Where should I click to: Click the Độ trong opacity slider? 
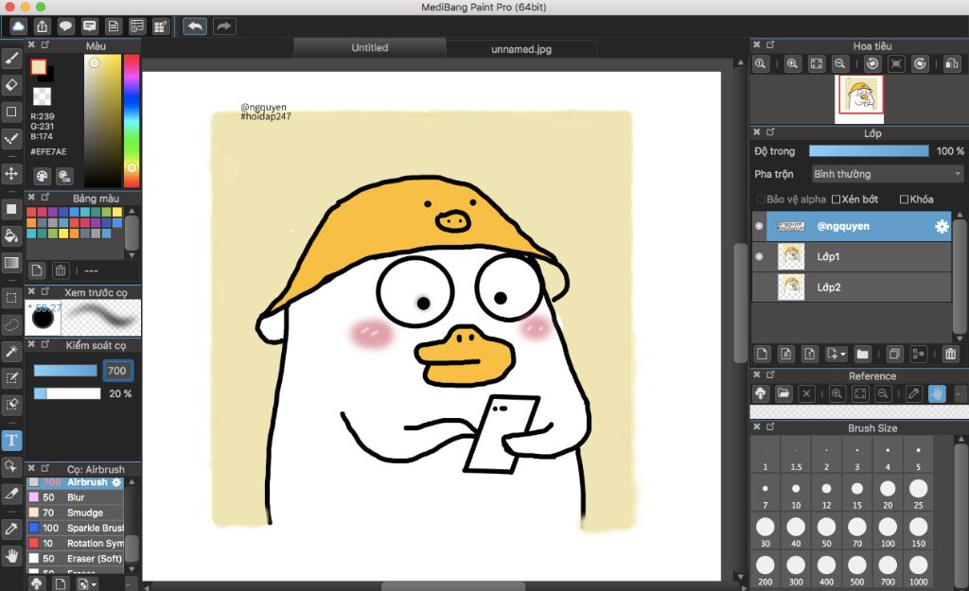[869, 151]
